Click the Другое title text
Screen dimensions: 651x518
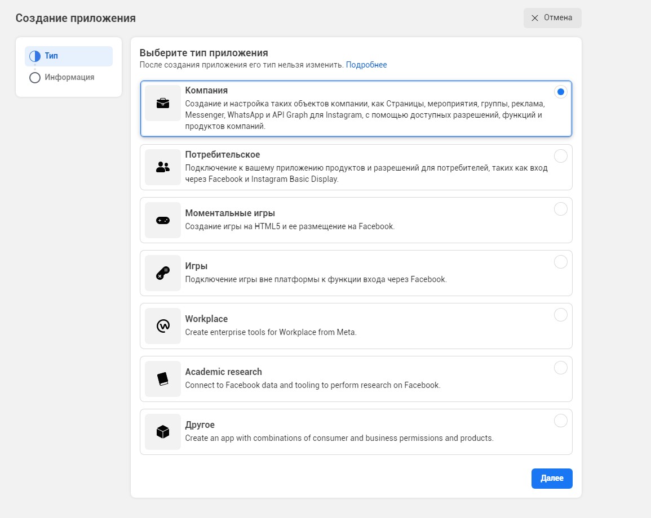(x=200, y=425)
